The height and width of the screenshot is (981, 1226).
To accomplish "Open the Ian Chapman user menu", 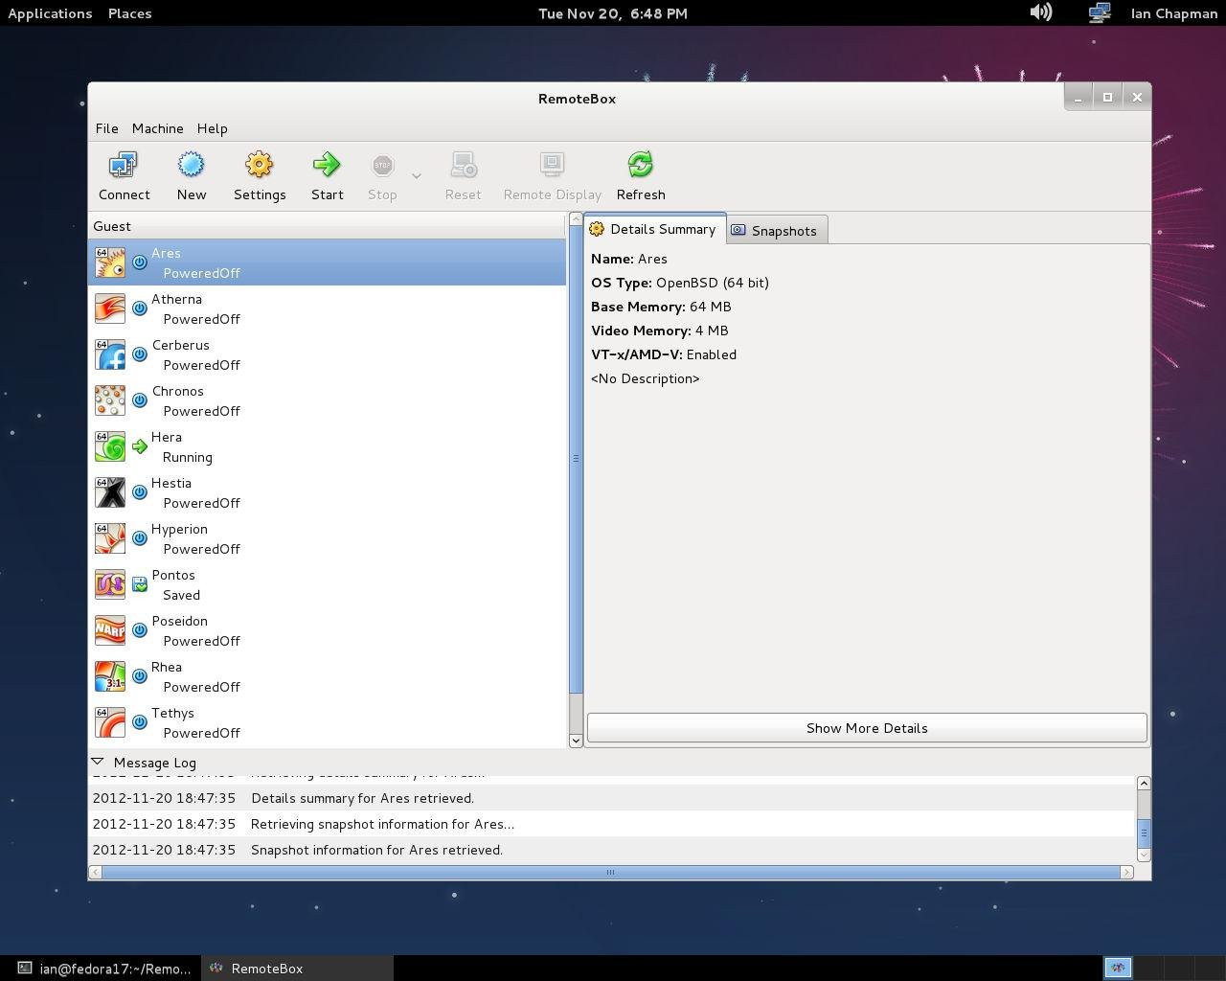I will pyautogui.click(x=1173, y=13).
